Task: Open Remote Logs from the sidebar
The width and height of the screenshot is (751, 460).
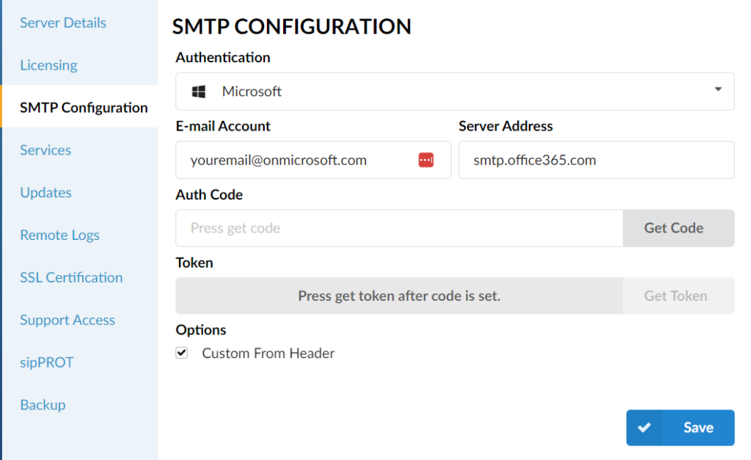Action: pyautogui.click(x=60, y=235)
